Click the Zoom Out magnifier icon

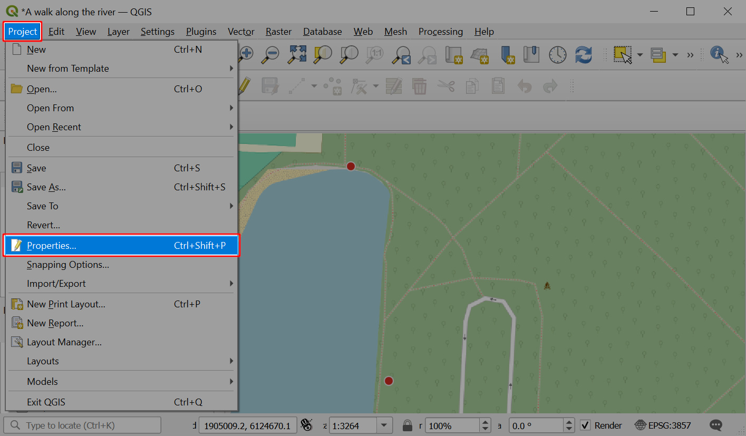(x=272, y=54)
